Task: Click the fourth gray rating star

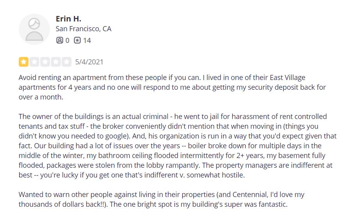Action: 56,62
